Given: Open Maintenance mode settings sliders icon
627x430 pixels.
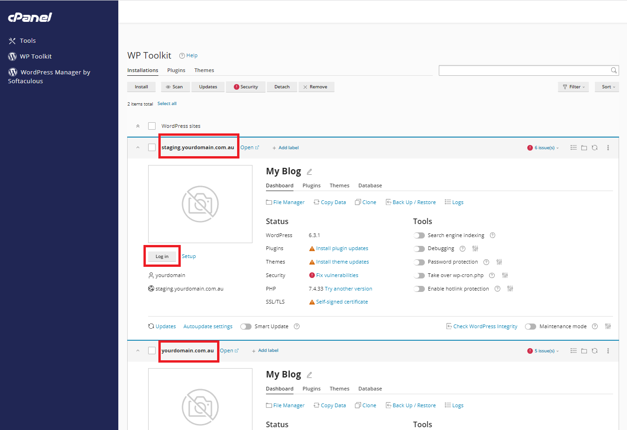Looking at the screenshot, I should (x=608, y=326).
